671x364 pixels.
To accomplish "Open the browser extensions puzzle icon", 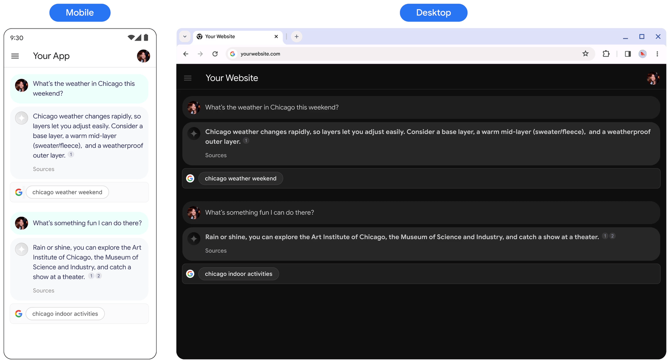I will tap(606, 54).
